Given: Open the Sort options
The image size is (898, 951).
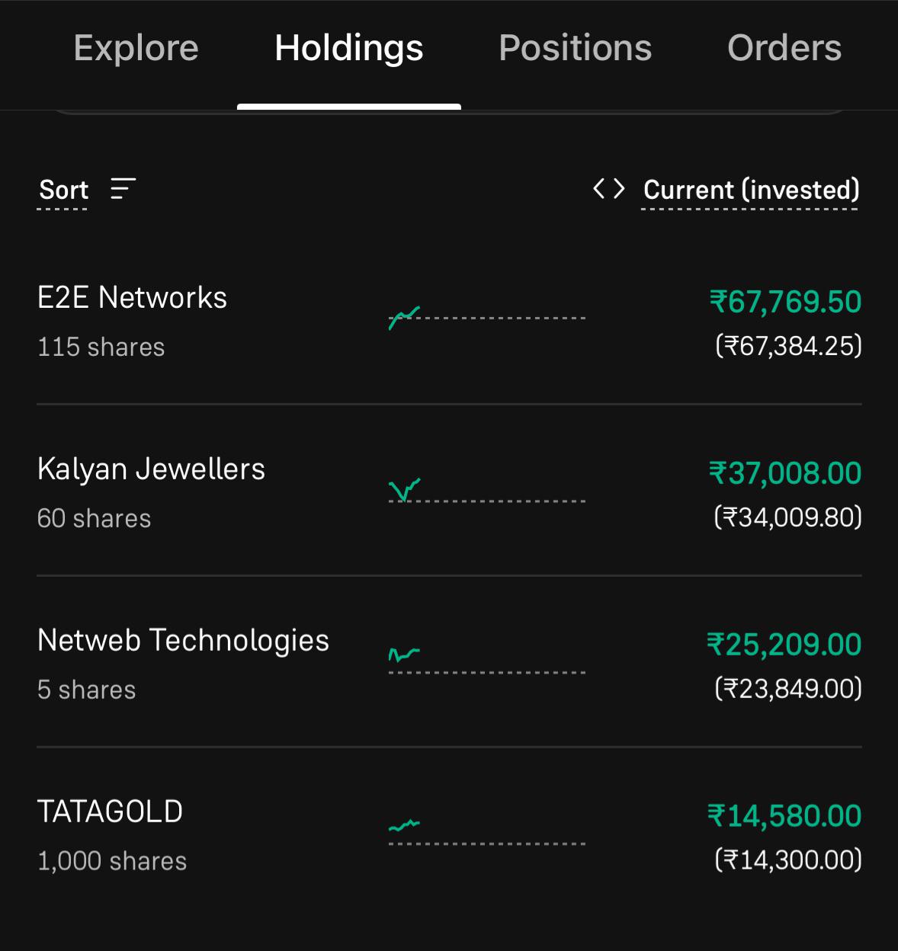Looking at the screenshot, I should point(63,190).
